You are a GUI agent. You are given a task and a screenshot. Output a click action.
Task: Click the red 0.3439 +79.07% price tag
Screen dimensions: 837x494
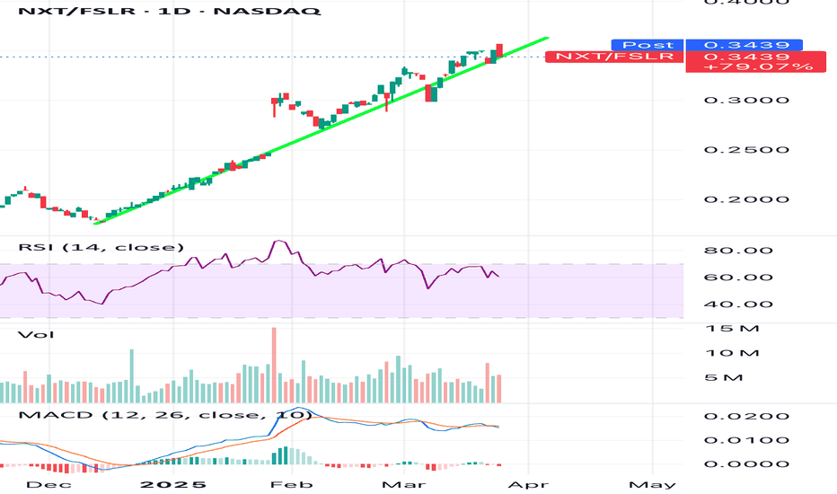click(x=756, y=61)
